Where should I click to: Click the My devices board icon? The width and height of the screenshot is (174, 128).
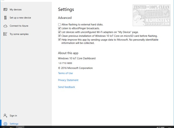(x=5, y=10)
